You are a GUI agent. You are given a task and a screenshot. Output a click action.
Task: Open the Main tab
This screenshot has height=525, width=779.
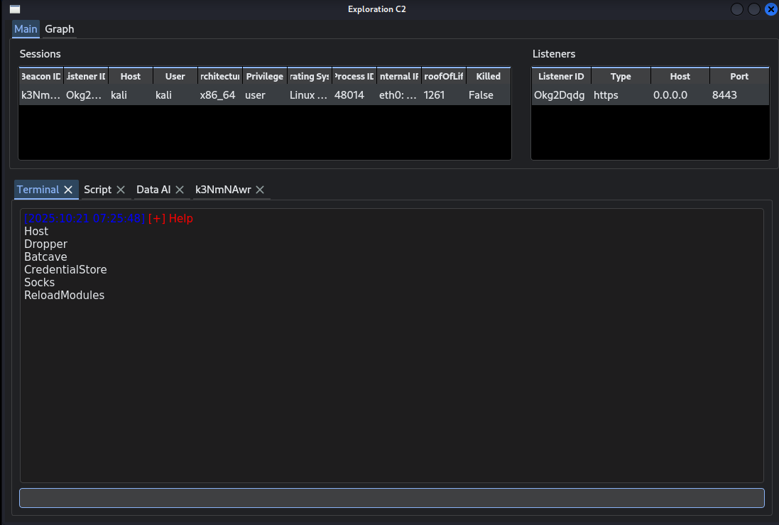click(26, 29)
